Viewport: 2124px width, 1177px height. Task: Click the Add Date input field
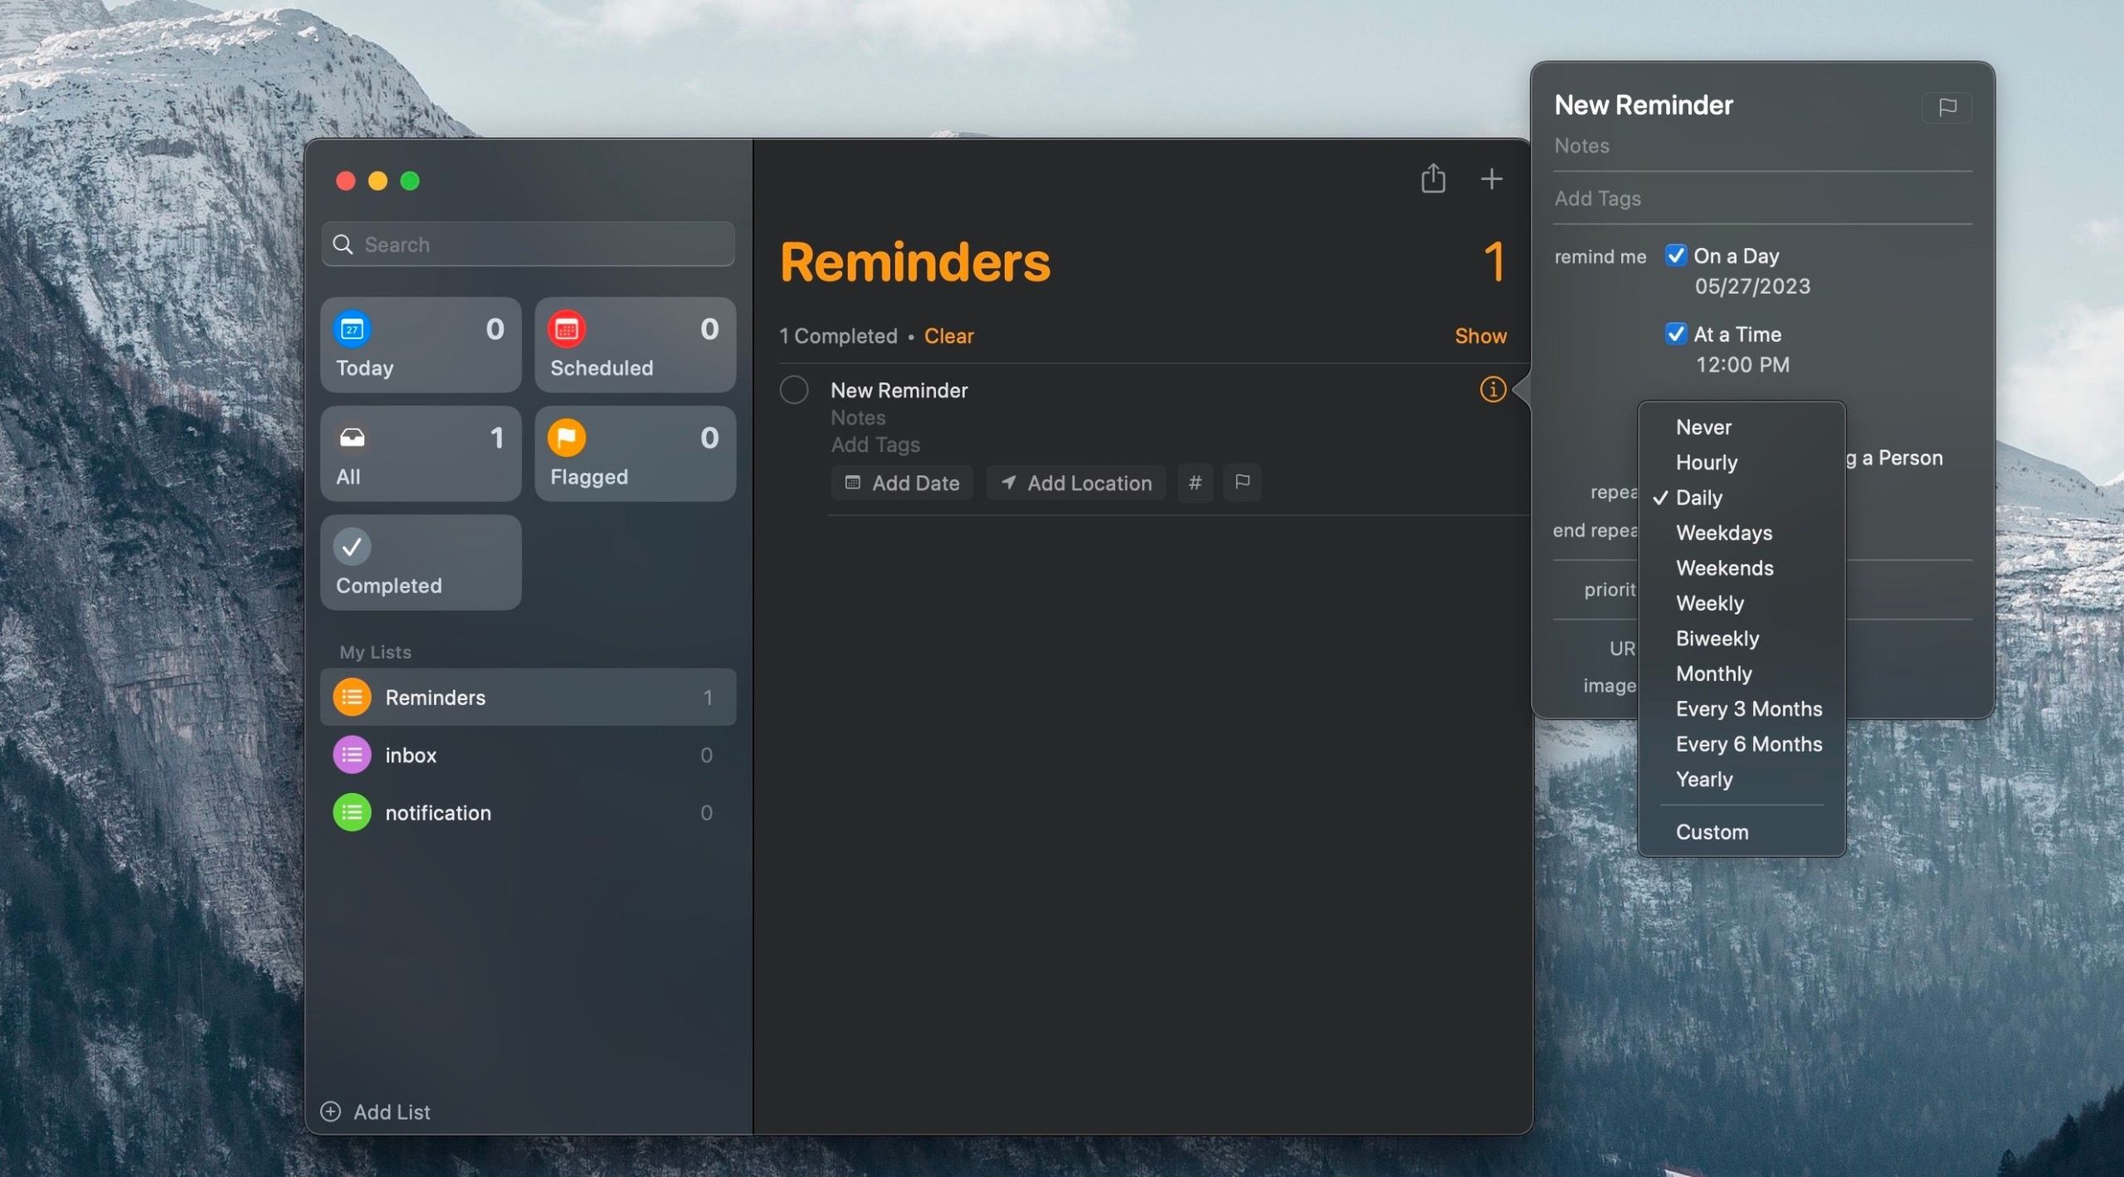point(902,483)
